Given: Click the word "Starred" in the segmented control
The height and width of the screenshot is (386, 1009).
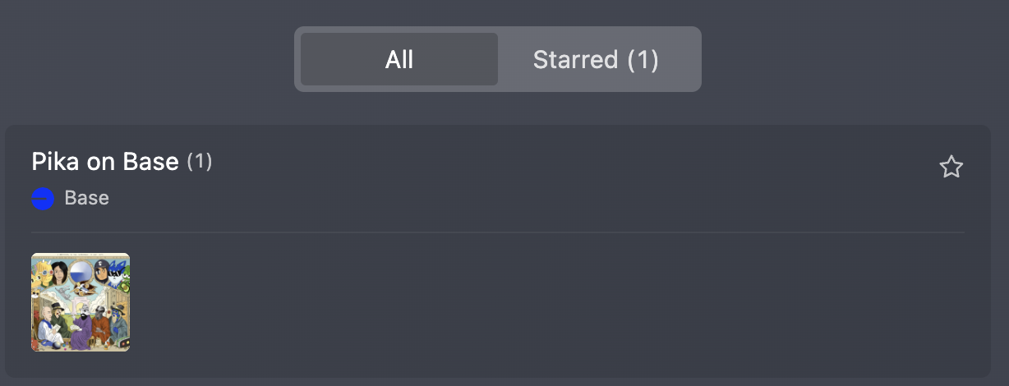Looking at the screenshot, I should (575, 59).
